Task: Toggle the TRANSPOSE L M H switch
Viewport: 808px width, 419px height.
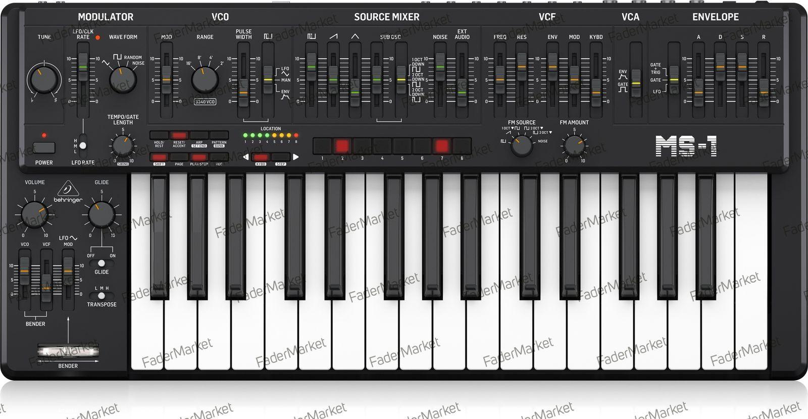Action: (x=102, y=295)
